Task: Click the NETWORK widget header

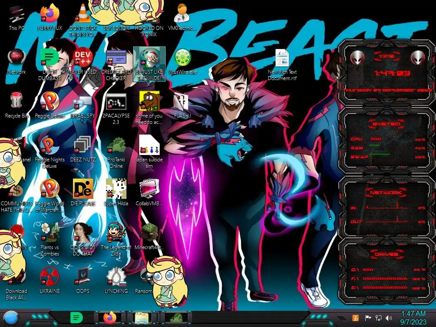Action: pos(387,192)
